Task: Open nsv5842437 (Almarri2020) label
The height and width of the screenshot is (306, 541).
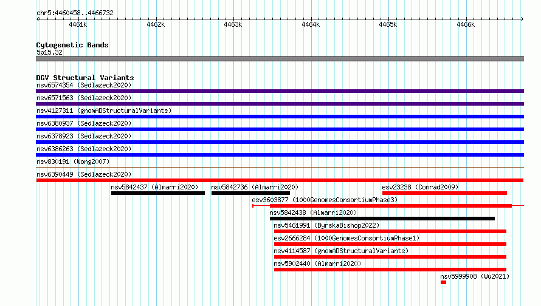Action: tap(154, 187)
